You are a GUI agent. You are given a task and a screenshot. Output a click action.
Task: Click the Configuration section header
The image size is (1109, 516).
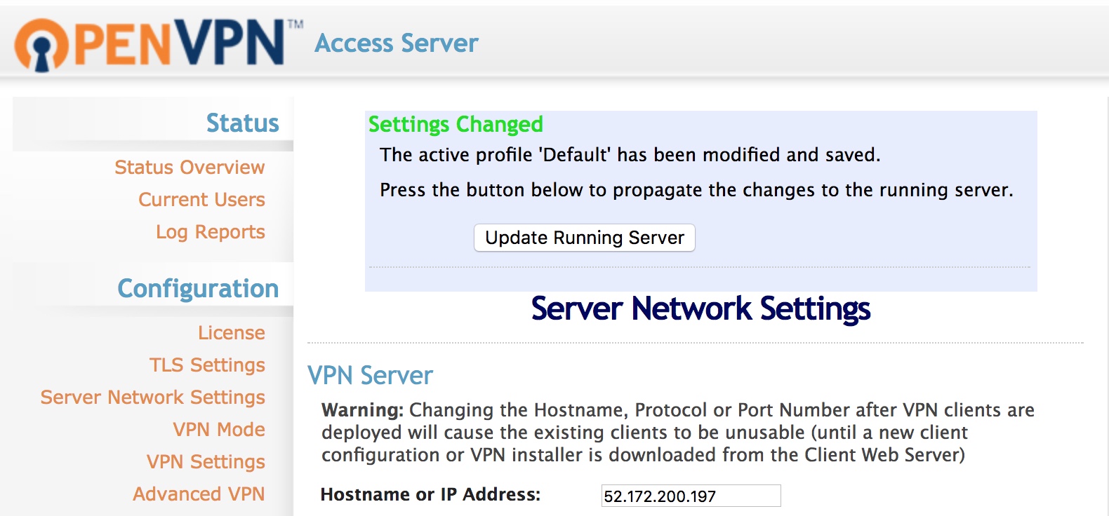(198, 289)
